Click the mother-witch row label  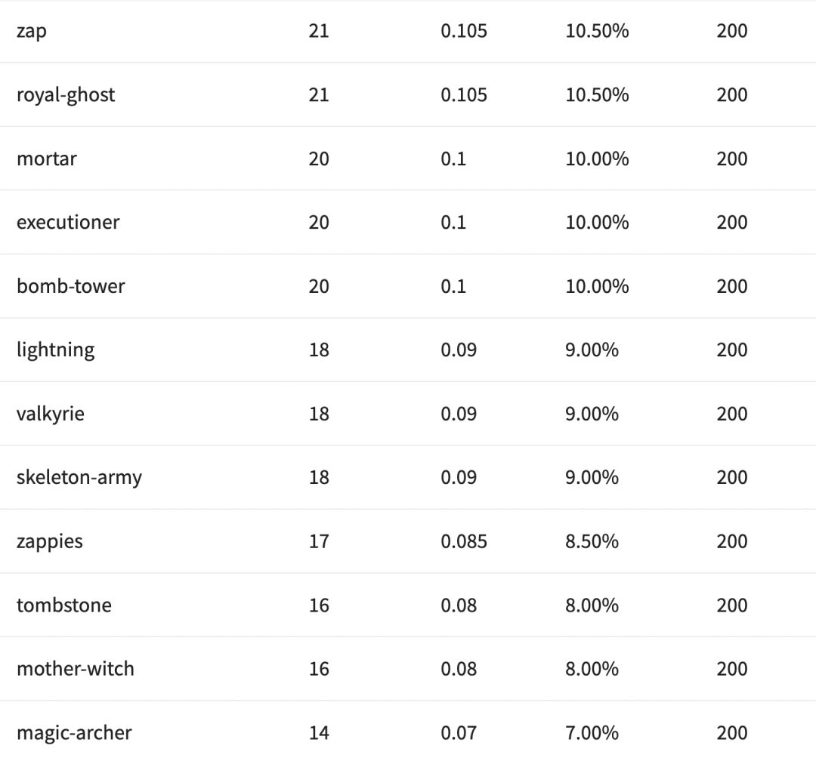click(75, 669)
